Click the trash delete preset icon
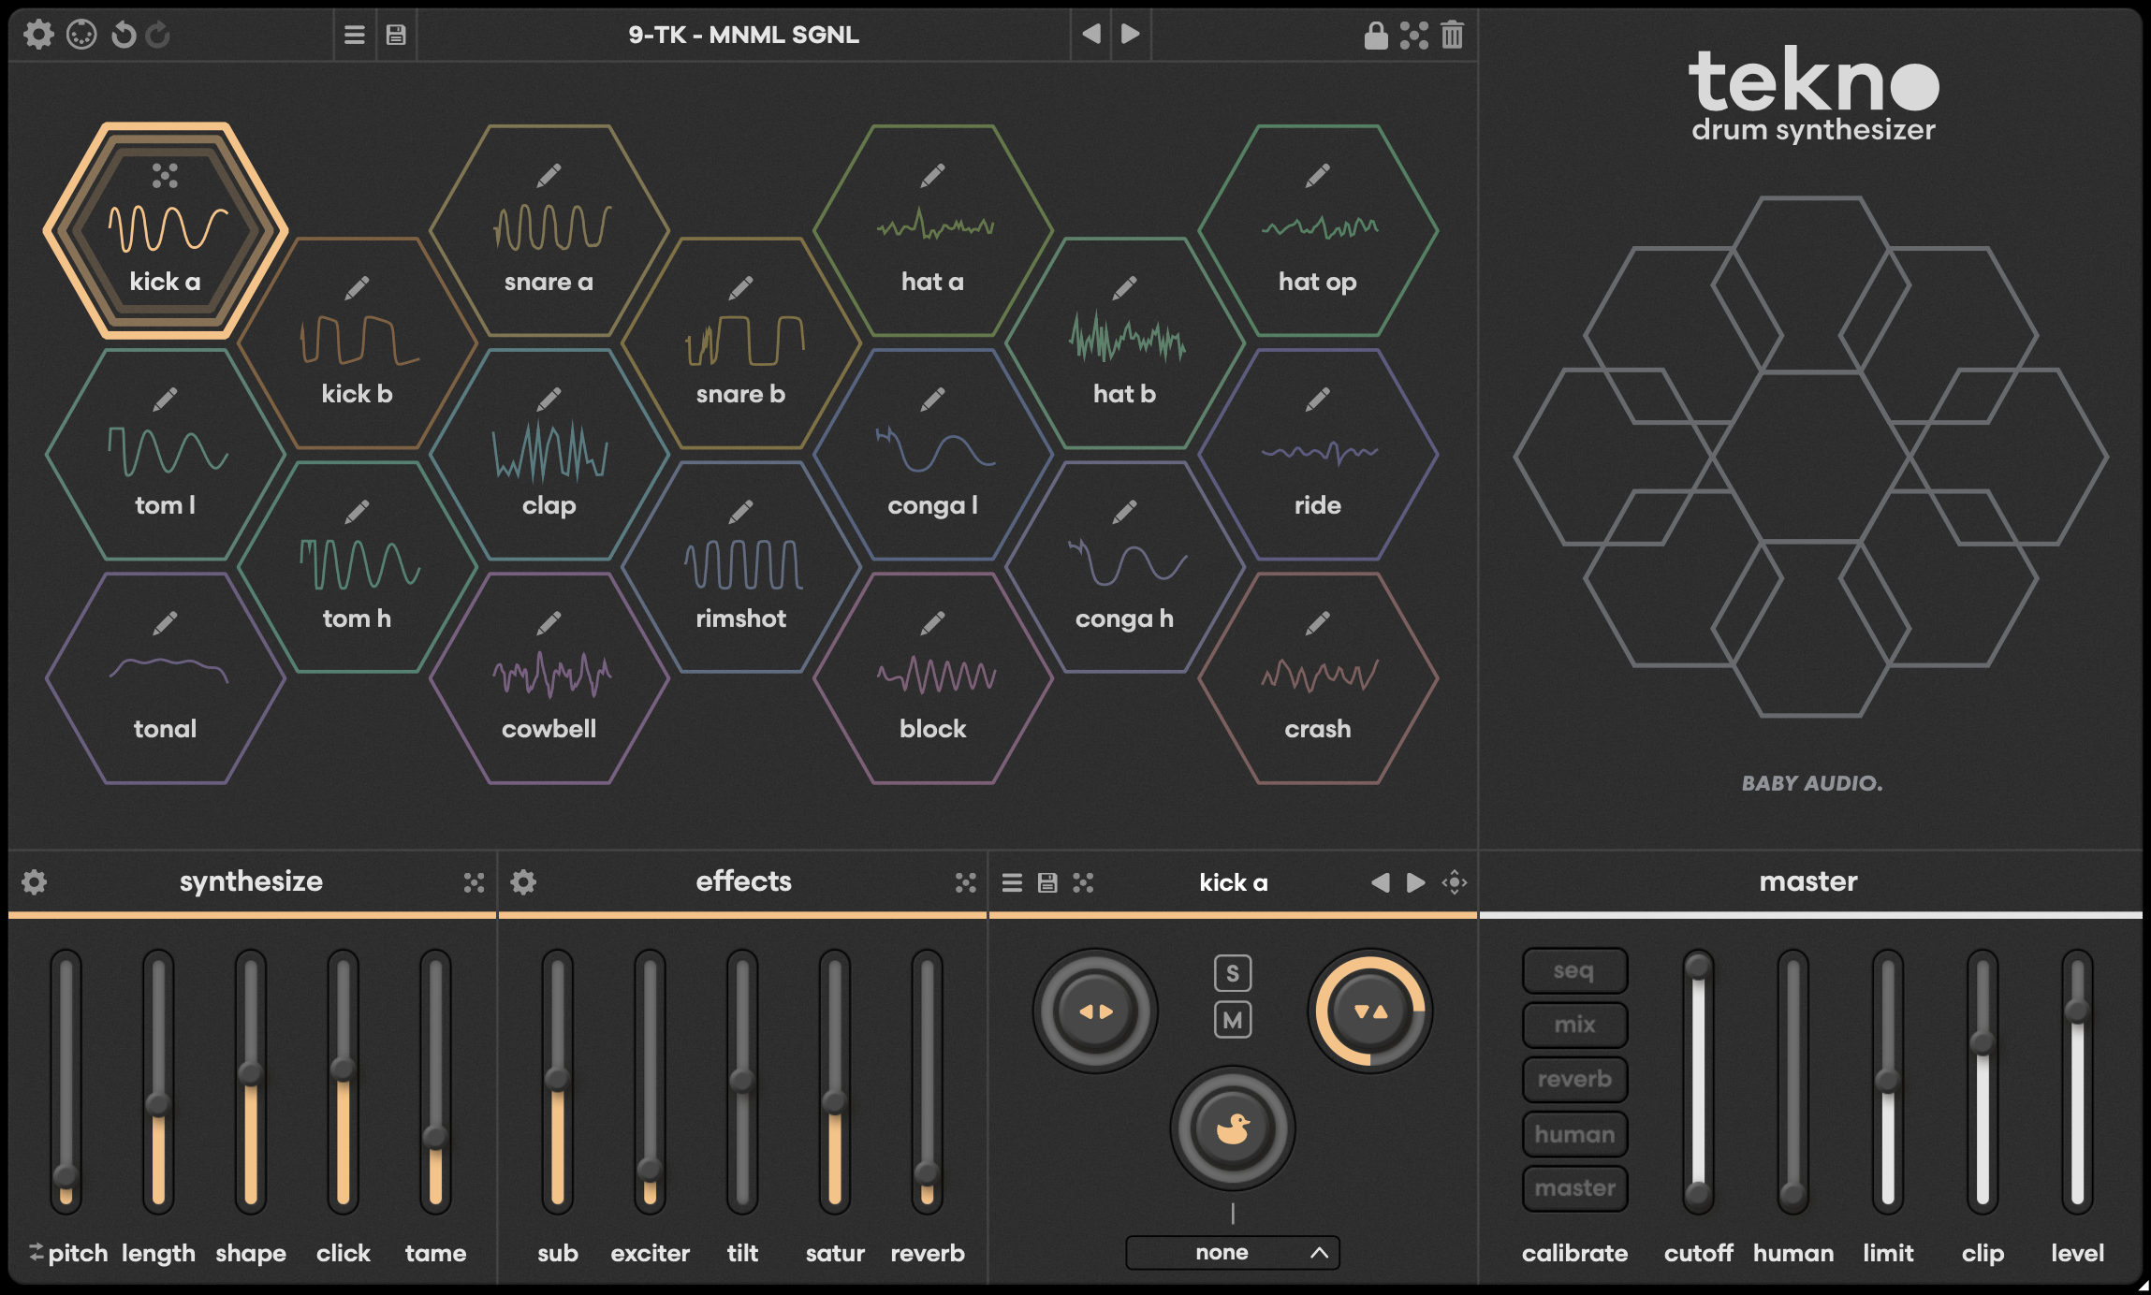Screen dimensions: 2151x1295 [1452, 35]
